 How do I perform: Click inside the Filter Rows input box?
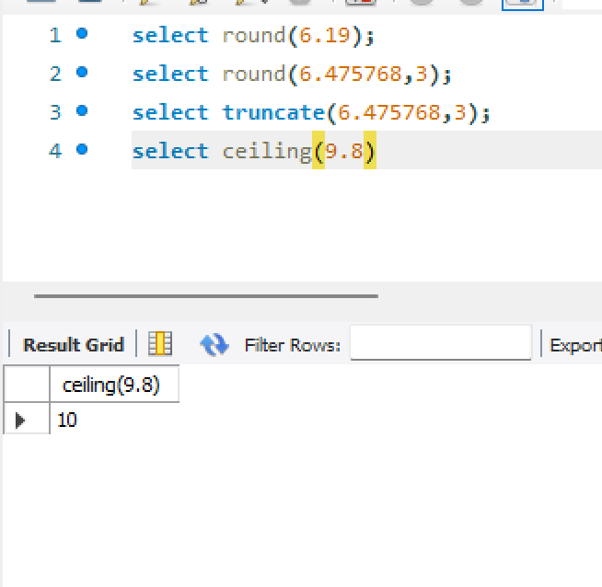tap(441, 342)
